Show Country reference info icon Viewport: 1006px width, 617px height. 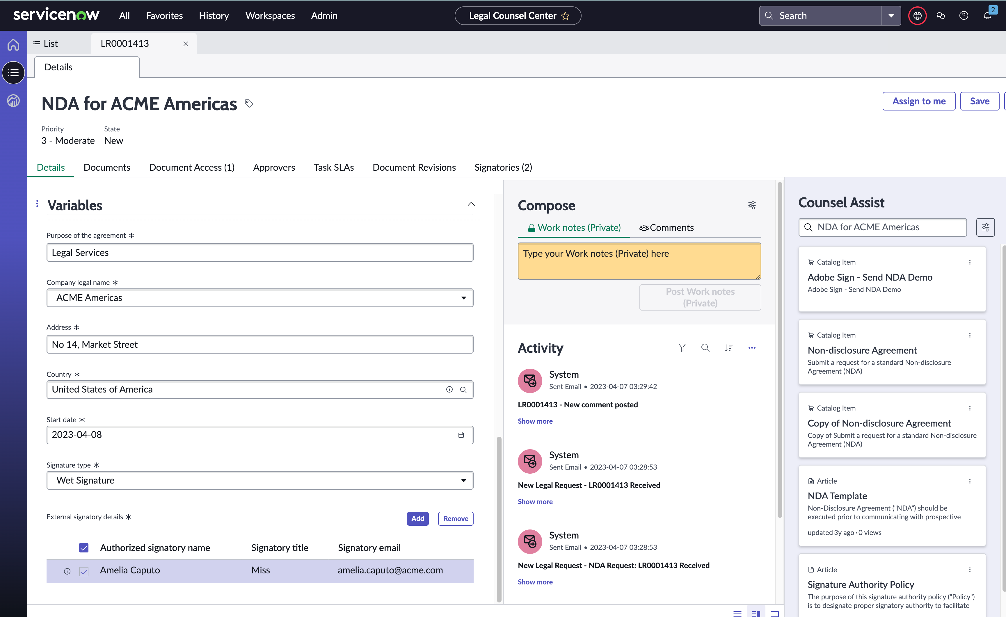(x=449, y=390)
